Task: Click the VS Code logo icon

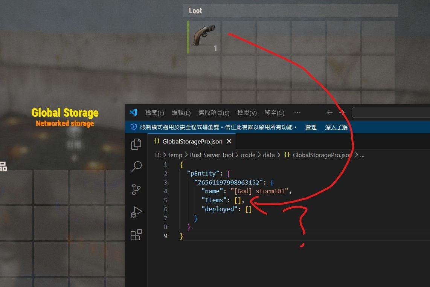Action: [x=133, y=112]
